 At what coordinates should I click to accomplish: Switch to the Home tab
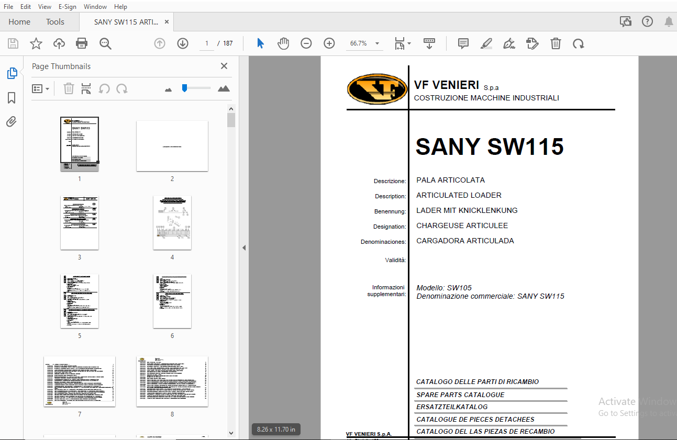click(19, 21)
